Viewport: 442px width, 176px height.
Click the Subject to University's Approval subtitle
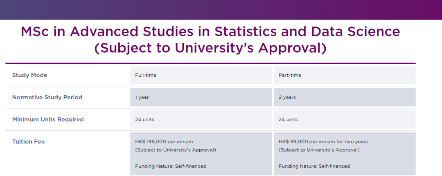pyautogui.click(x=210, y=48)
